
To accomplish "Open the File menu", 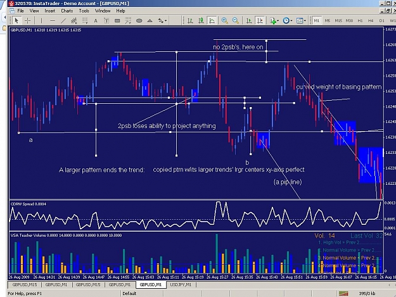I will [20, 11].
